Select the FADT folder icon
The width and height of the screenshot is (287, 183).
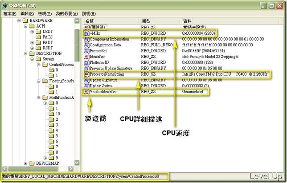click(x=38, y=42)
